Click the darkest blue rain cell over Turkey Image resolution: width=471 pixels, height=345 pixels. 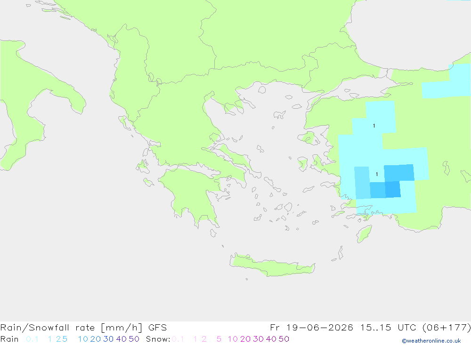393,189
